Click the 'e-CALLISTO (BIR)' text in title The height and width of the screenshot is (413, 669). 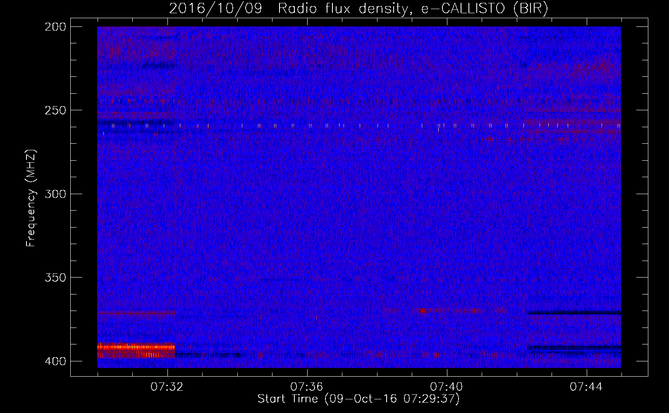[x=485, y=8]
